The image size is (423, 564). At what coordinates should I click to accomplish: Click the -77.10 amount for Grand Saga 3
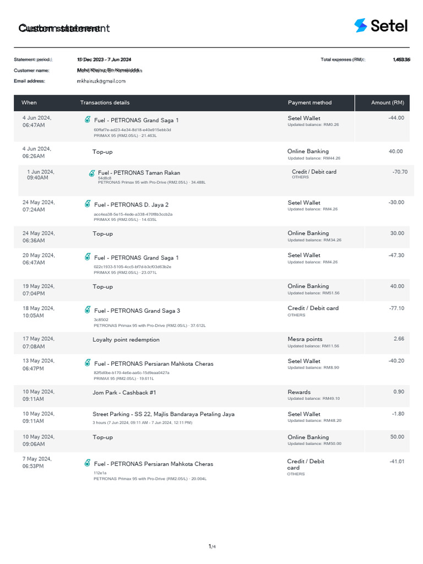click(x=397, y=308)
